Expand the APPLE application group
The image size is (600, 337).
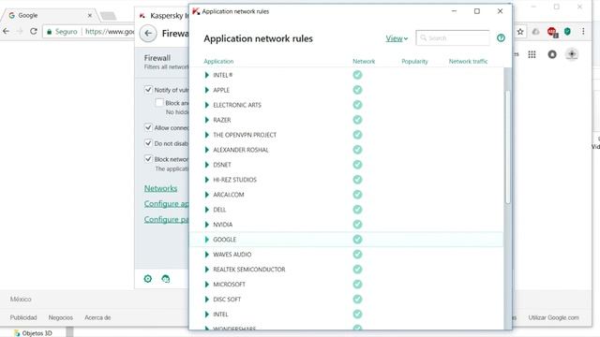(x=207, y=90)
